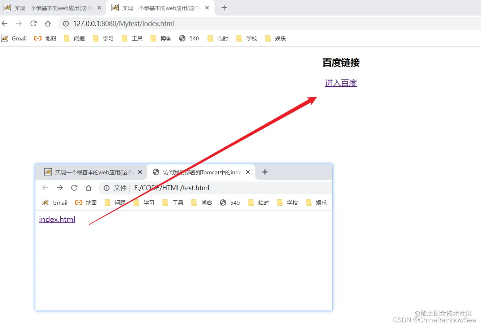
Task: Reload the test.html page in inset window
Action: point(74,188)
